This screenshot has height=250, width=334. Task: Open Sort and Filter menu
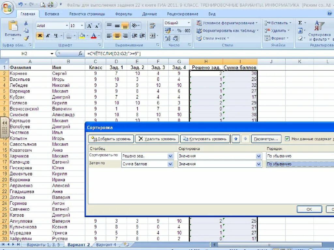(319, 31)
